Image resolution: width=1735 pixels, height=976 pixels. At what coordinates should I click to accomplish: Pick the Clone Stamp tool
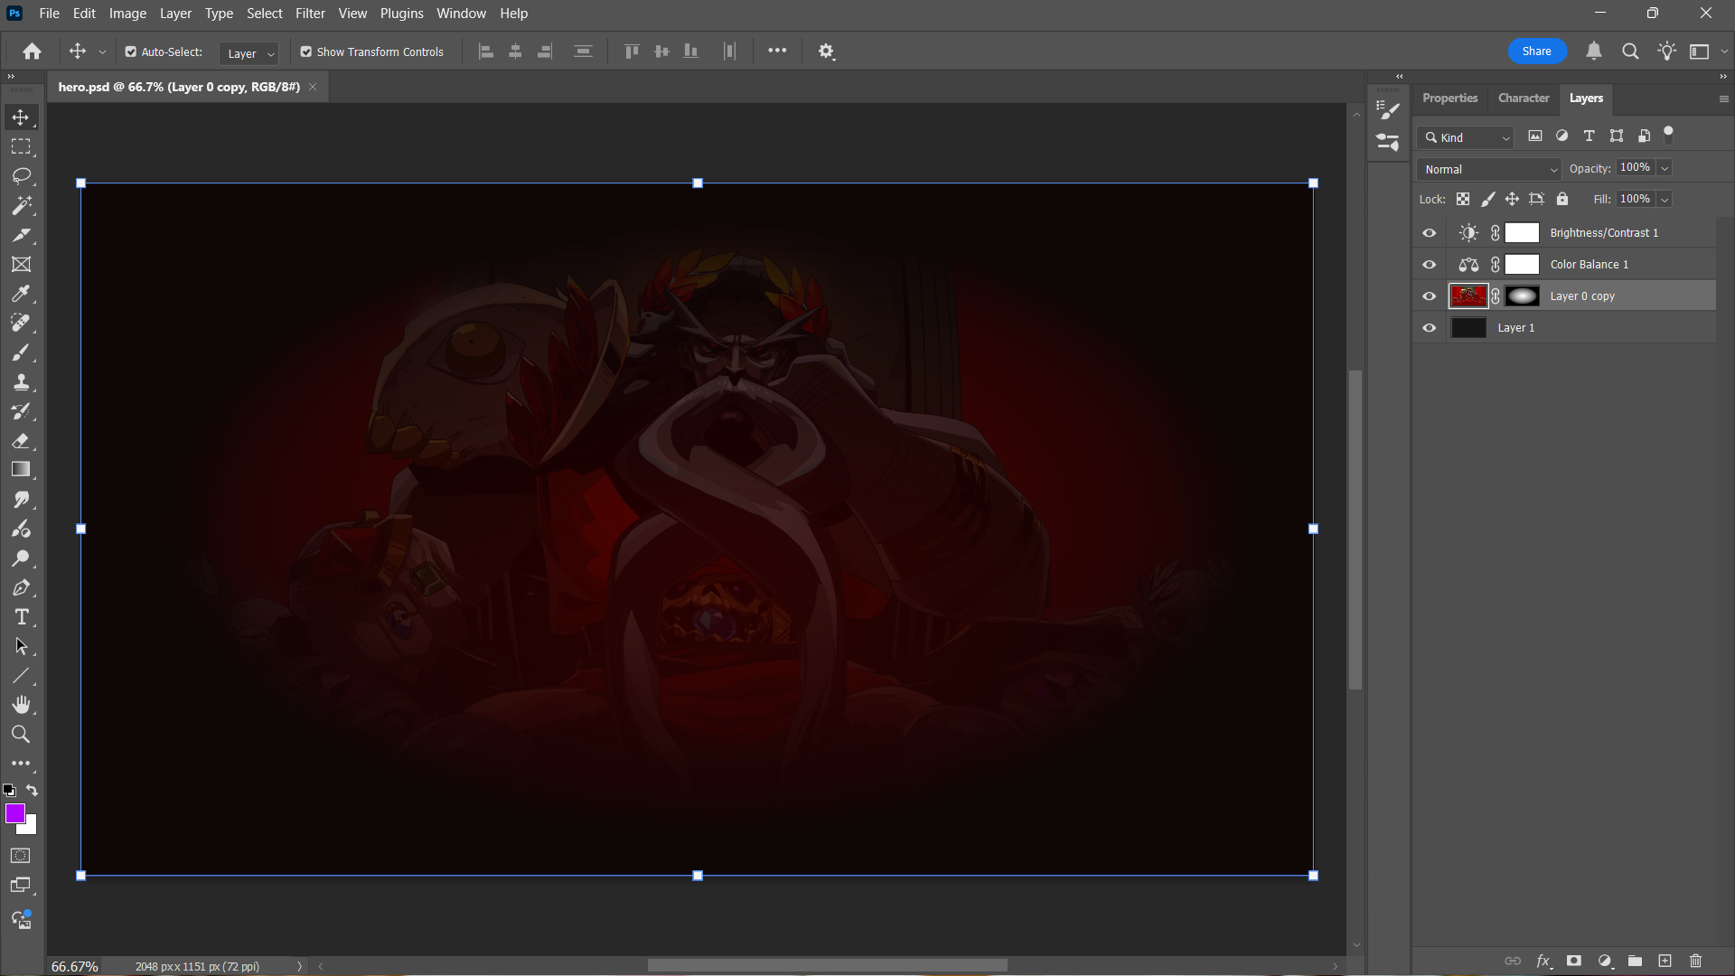click(21, 381)
